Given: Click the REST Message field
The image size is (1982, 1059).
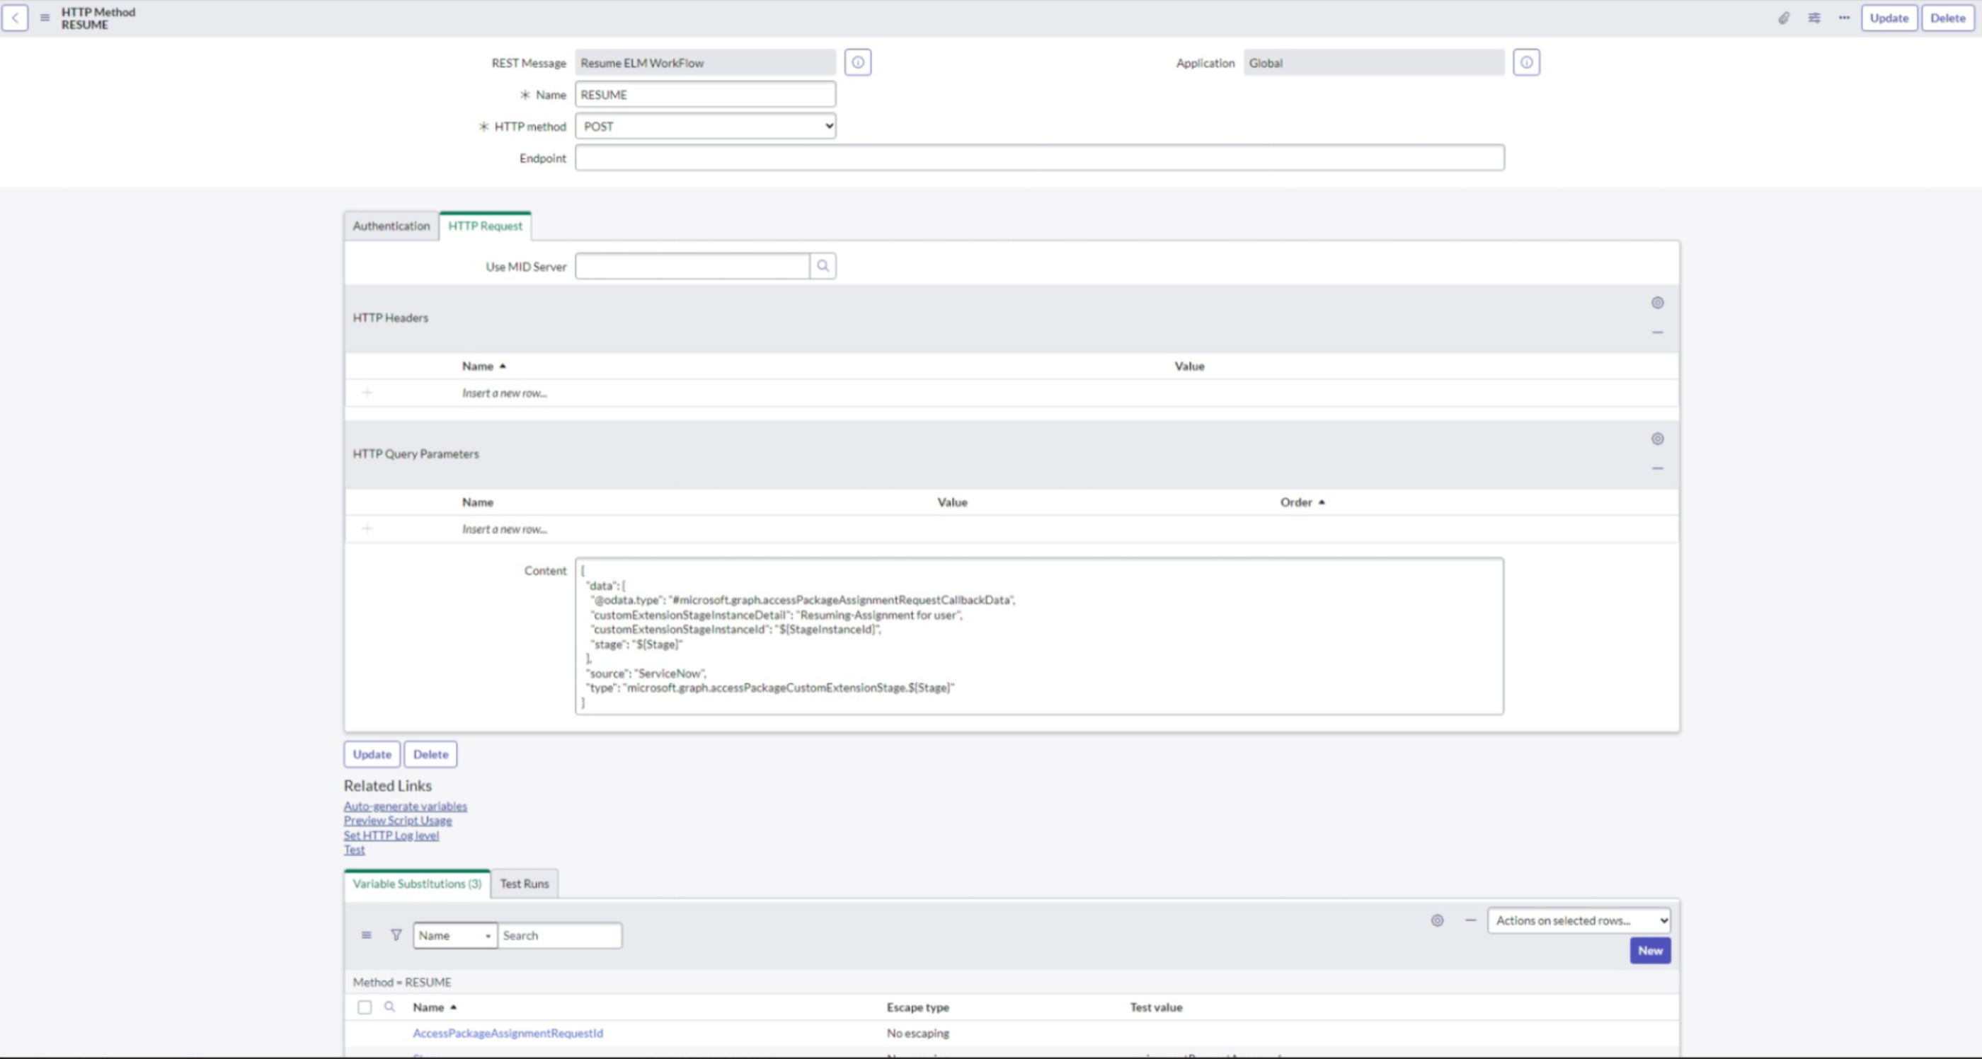Looking at the screenshot, I should click(706, 62).
